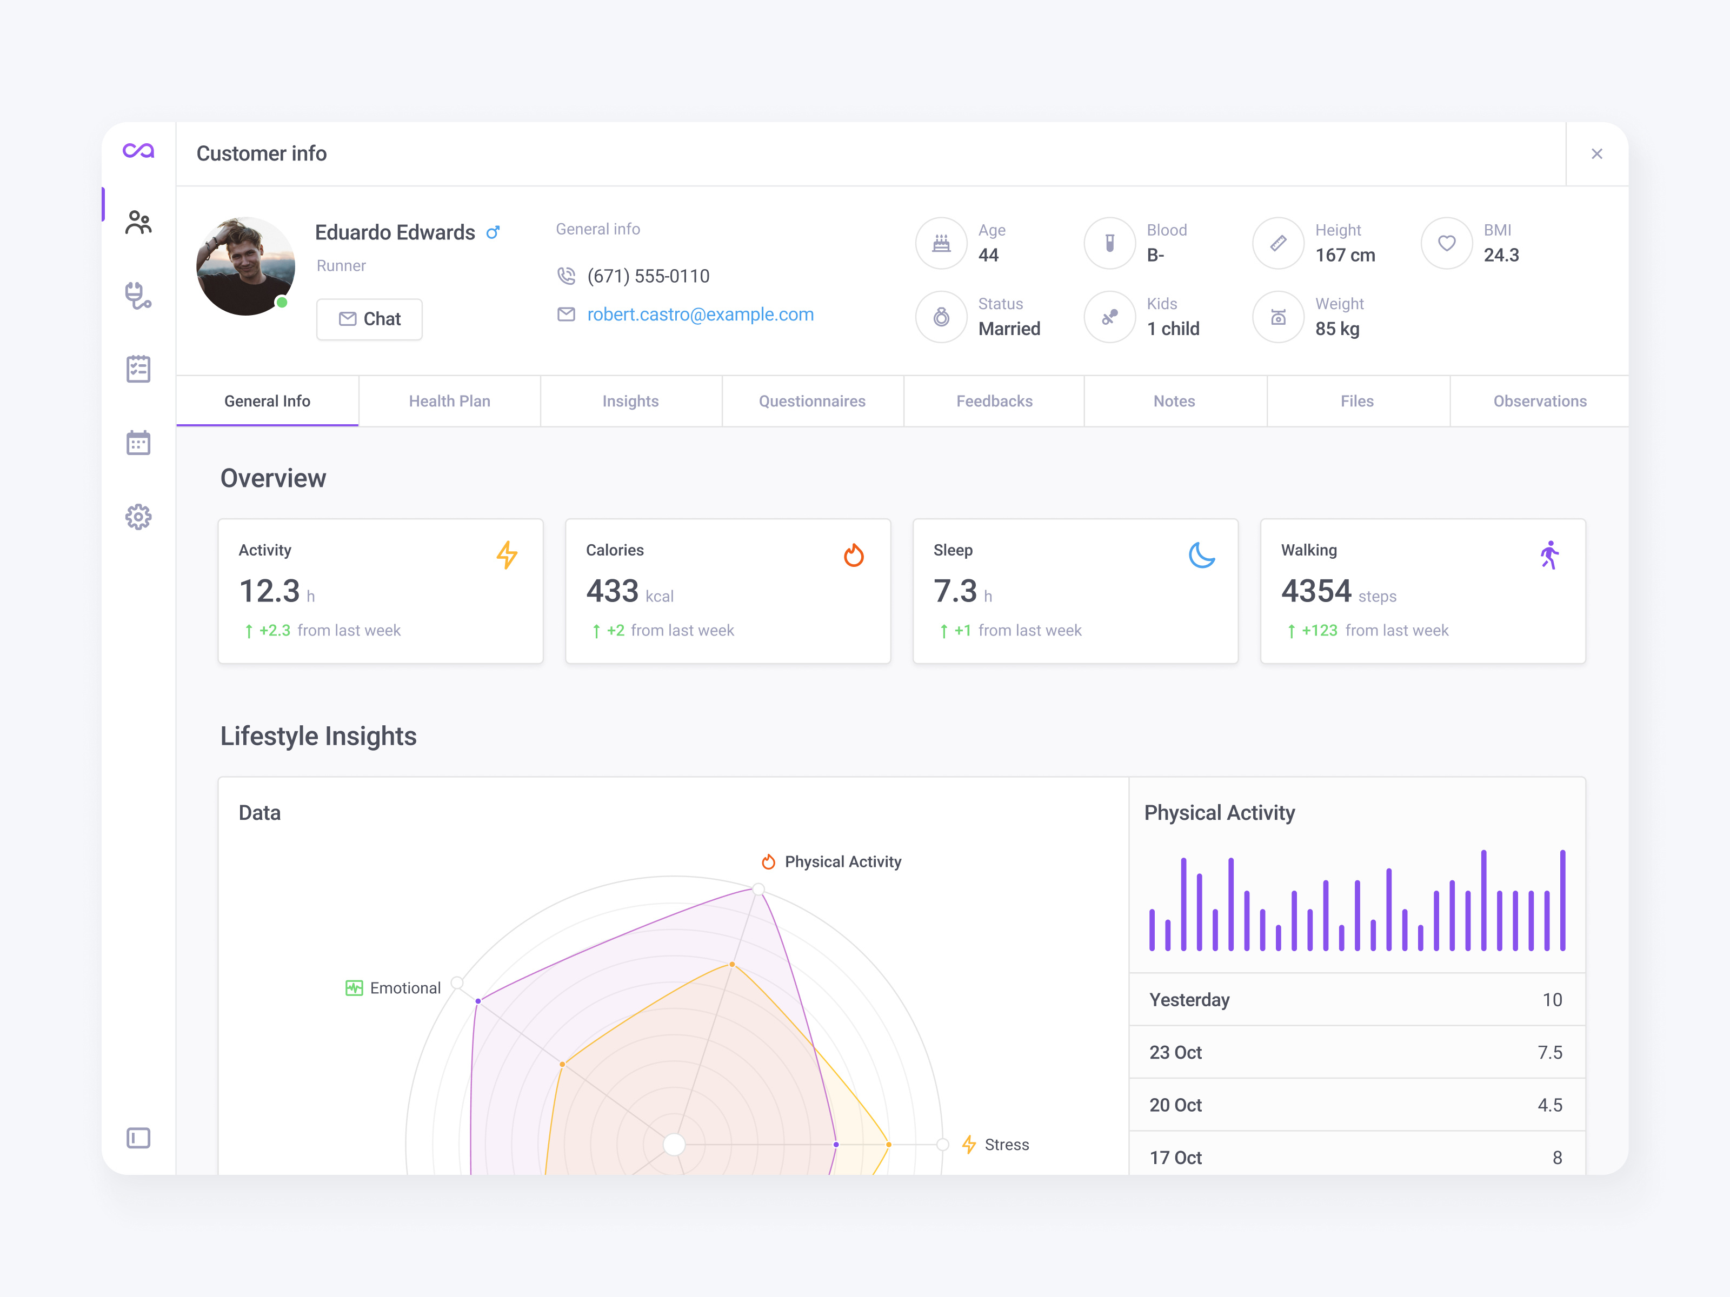This screenshot has width=1730, height=1297.
Task: Click the Stress radar axis label
Action: coord(1007,1145)
